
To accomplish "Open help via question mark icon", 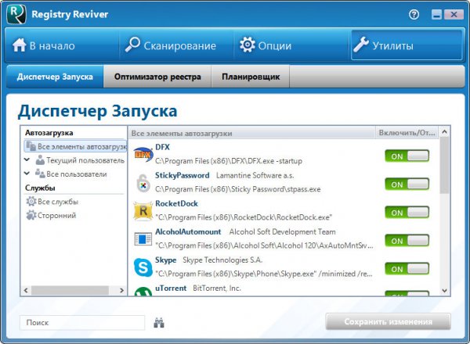I will point(414,14).
